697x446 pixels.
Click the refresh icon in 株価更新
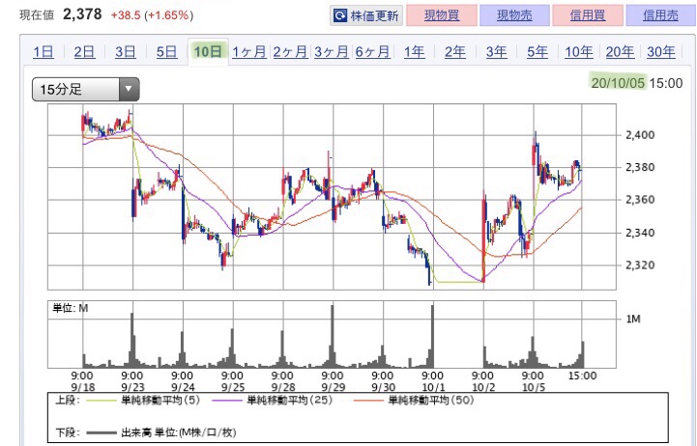340,16
